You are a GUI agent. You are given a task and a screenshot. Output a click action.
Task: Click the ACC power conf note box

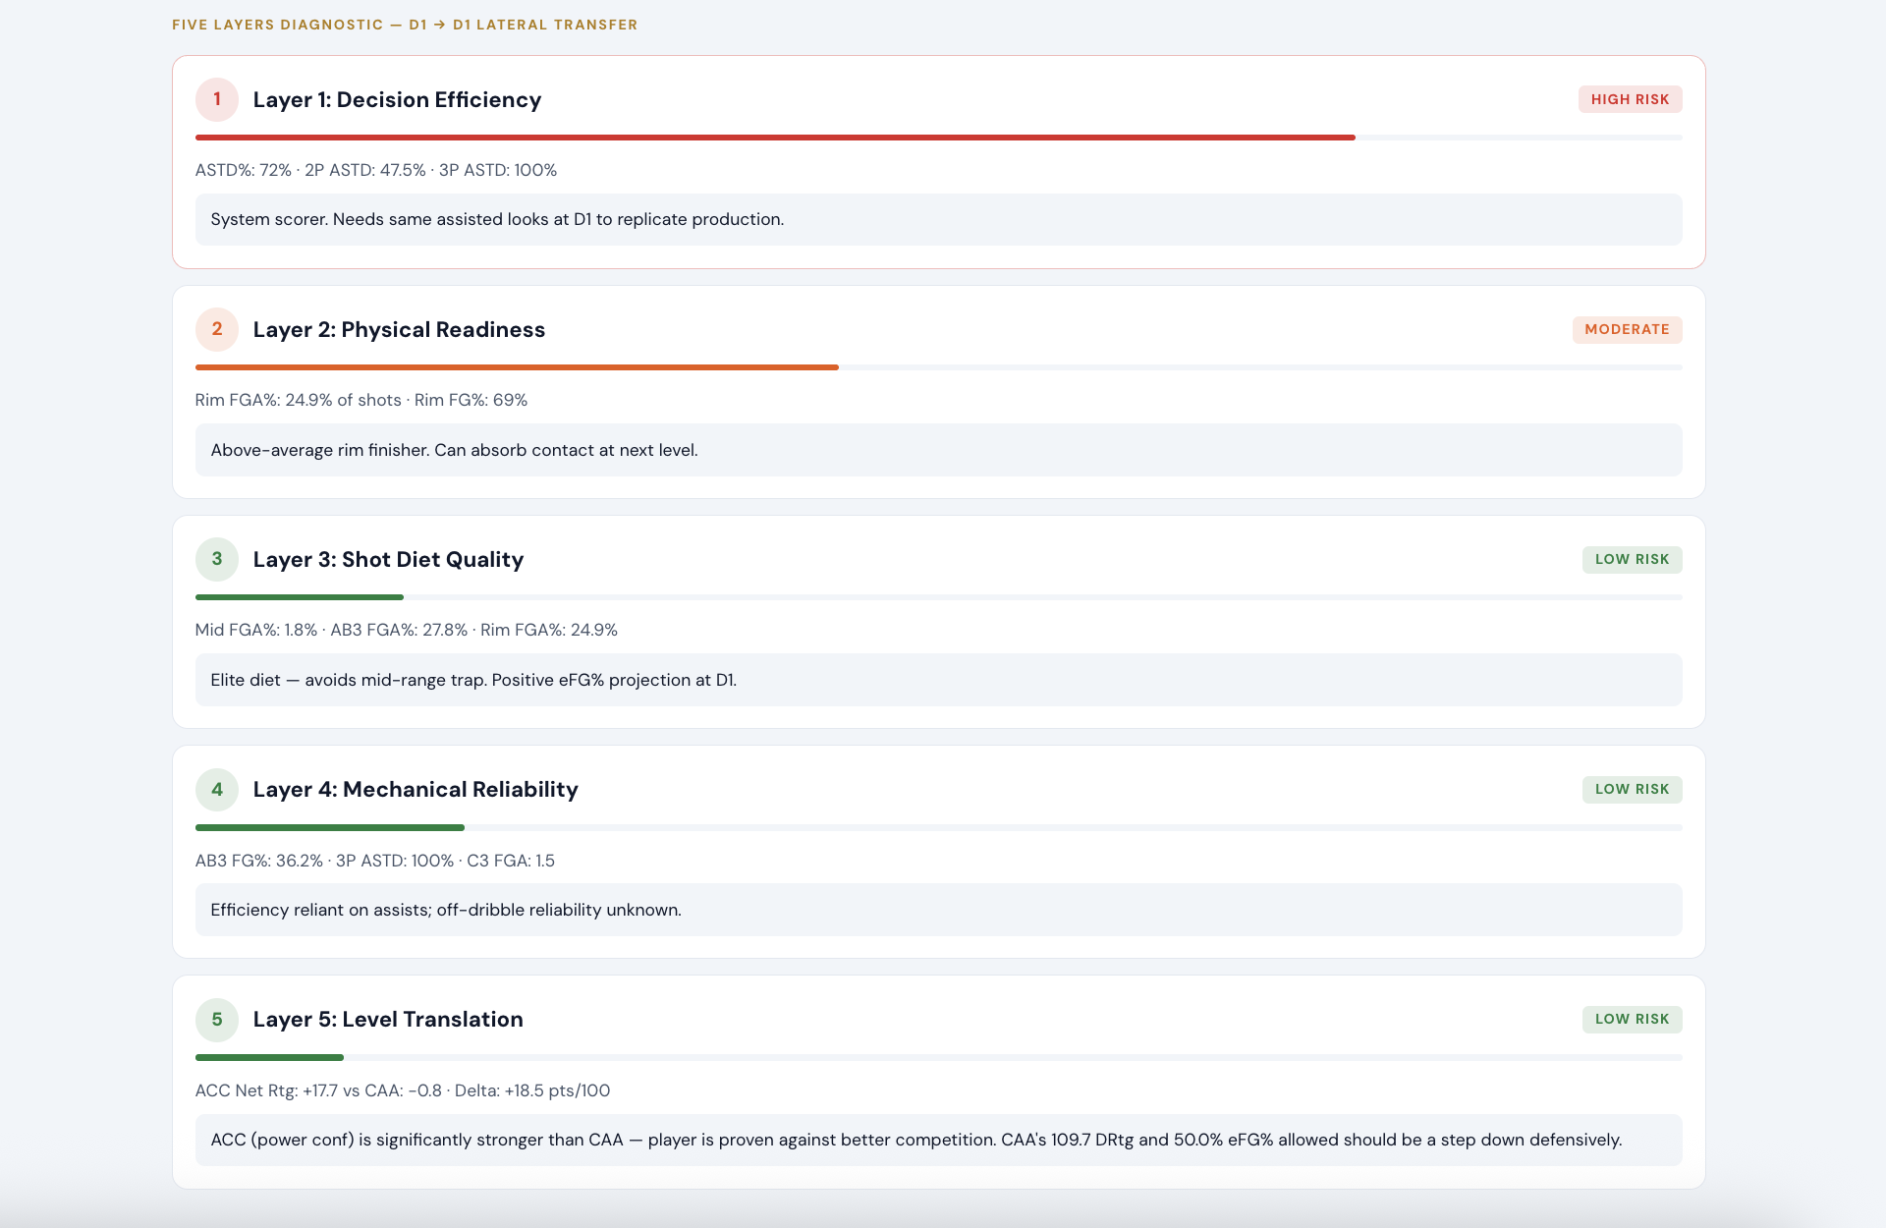pos(938,1140)
